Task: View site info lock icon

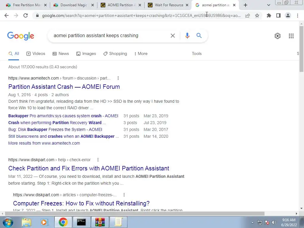Action: click(37, 15)
